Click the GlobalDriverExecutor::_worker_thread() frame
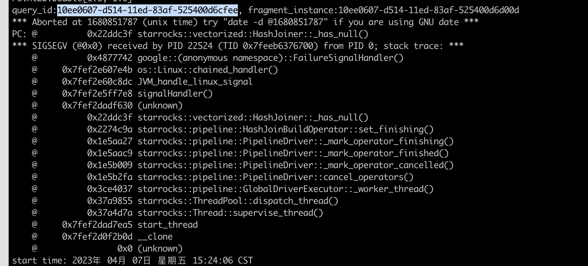 pos(286,189)
